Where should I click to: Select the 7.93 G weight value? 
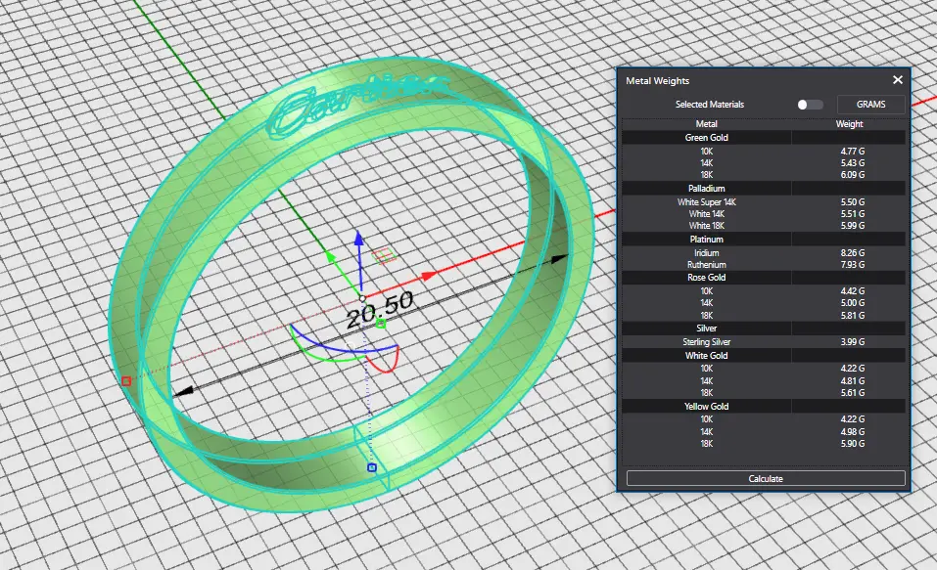click(x=853, y=264)
